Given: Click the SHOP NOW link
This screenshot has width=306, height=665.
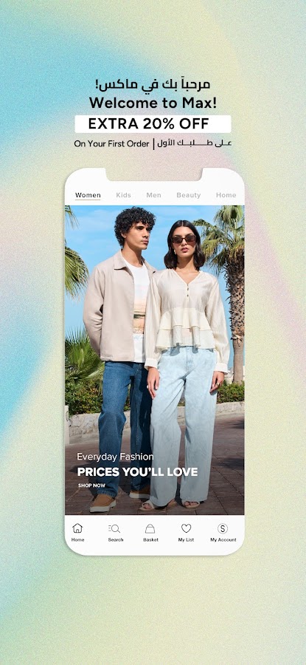Looking at the screenshot, I should pos(91,485).
